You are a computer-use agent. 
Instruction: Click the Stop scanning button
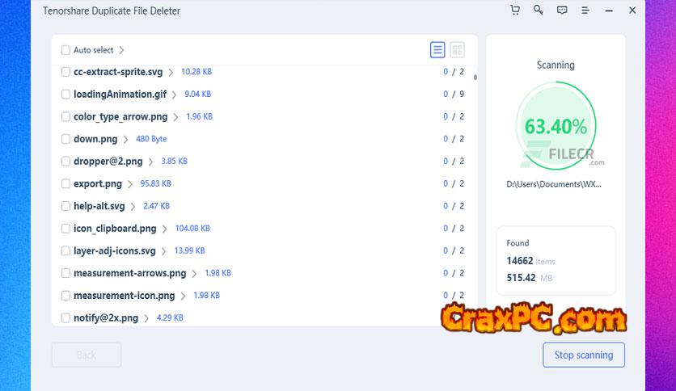click(584, 355)
